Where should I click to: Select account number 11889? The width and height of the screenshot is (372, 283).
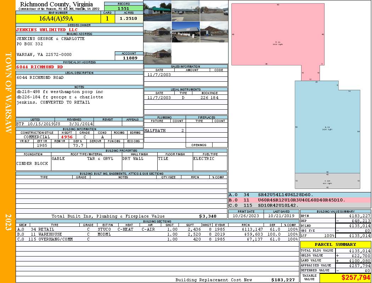coord(130,58)
